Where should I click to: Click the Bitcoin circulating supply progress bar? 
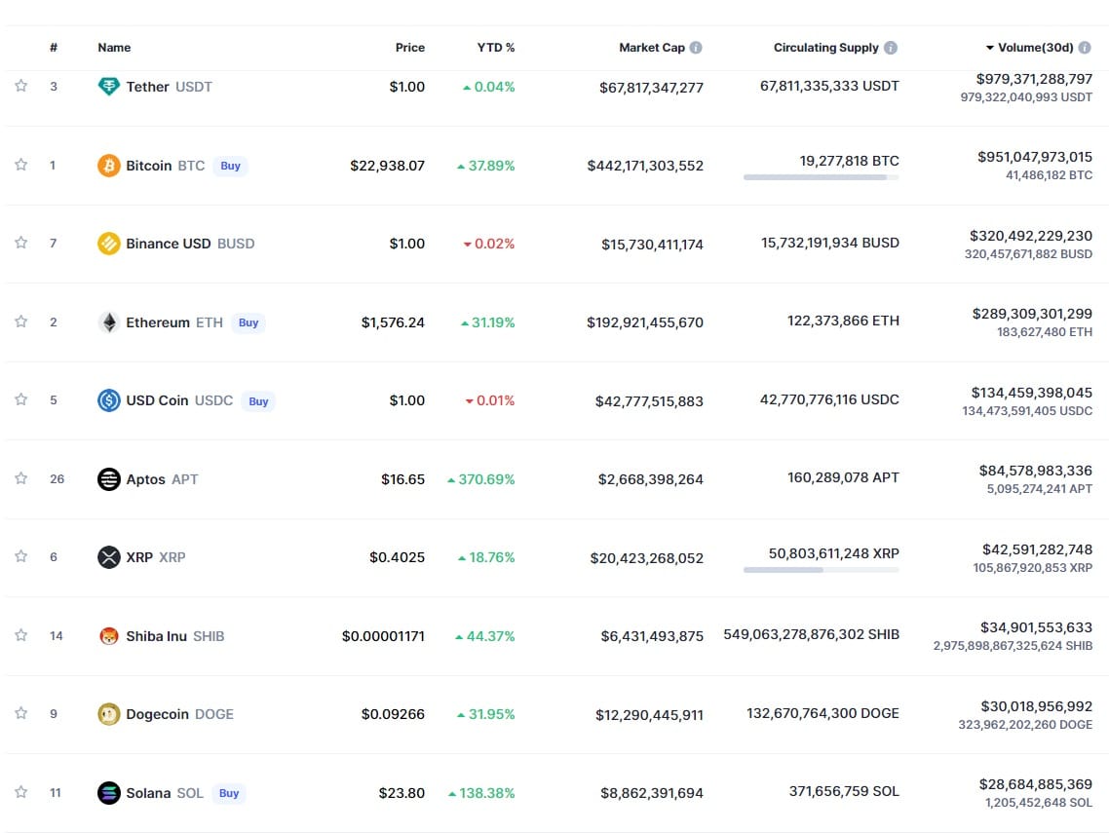click(822, 177)
